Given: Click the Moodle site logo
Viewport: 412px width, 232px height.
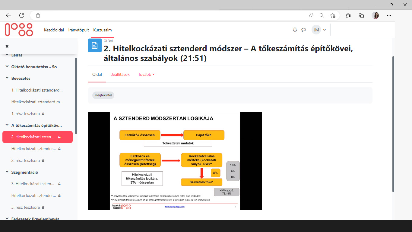Looking at the screenshot, I should [x=19, y=30].
